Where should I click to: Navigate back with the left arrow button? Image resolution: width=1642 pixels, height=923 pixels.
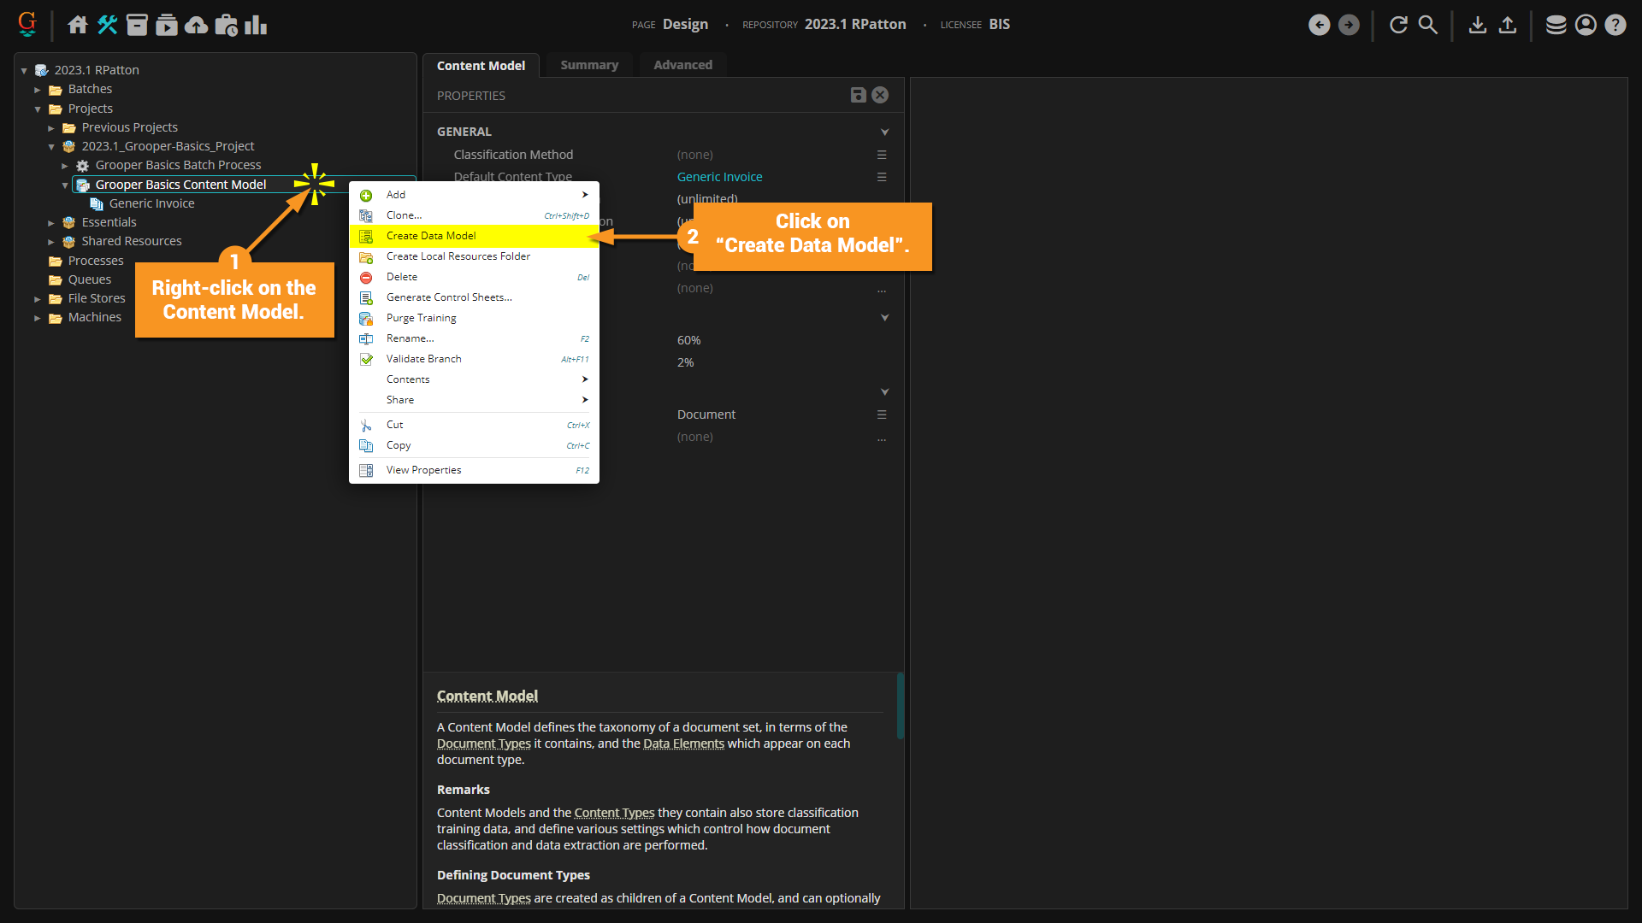[x=1319, y=25]
